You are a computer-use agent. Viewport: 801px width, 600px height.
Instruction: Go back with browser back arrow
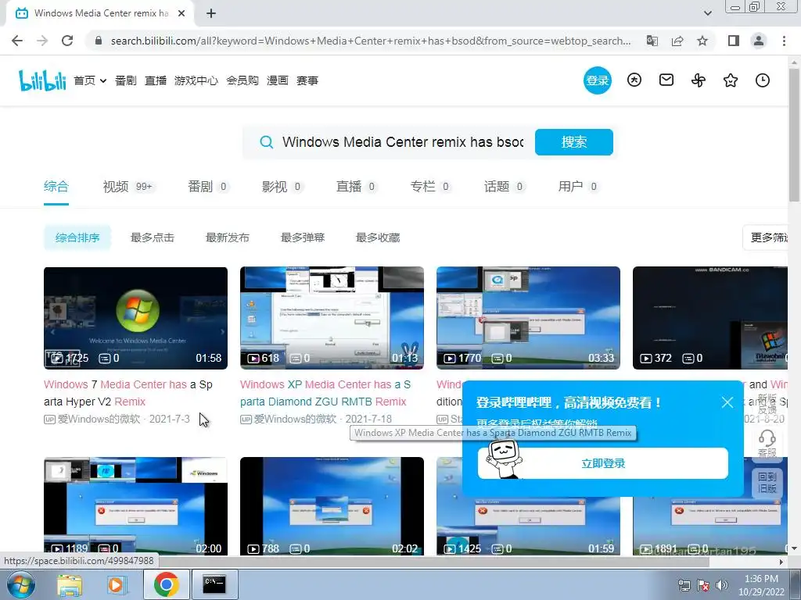pyautogui.click(x=17, y=41)
